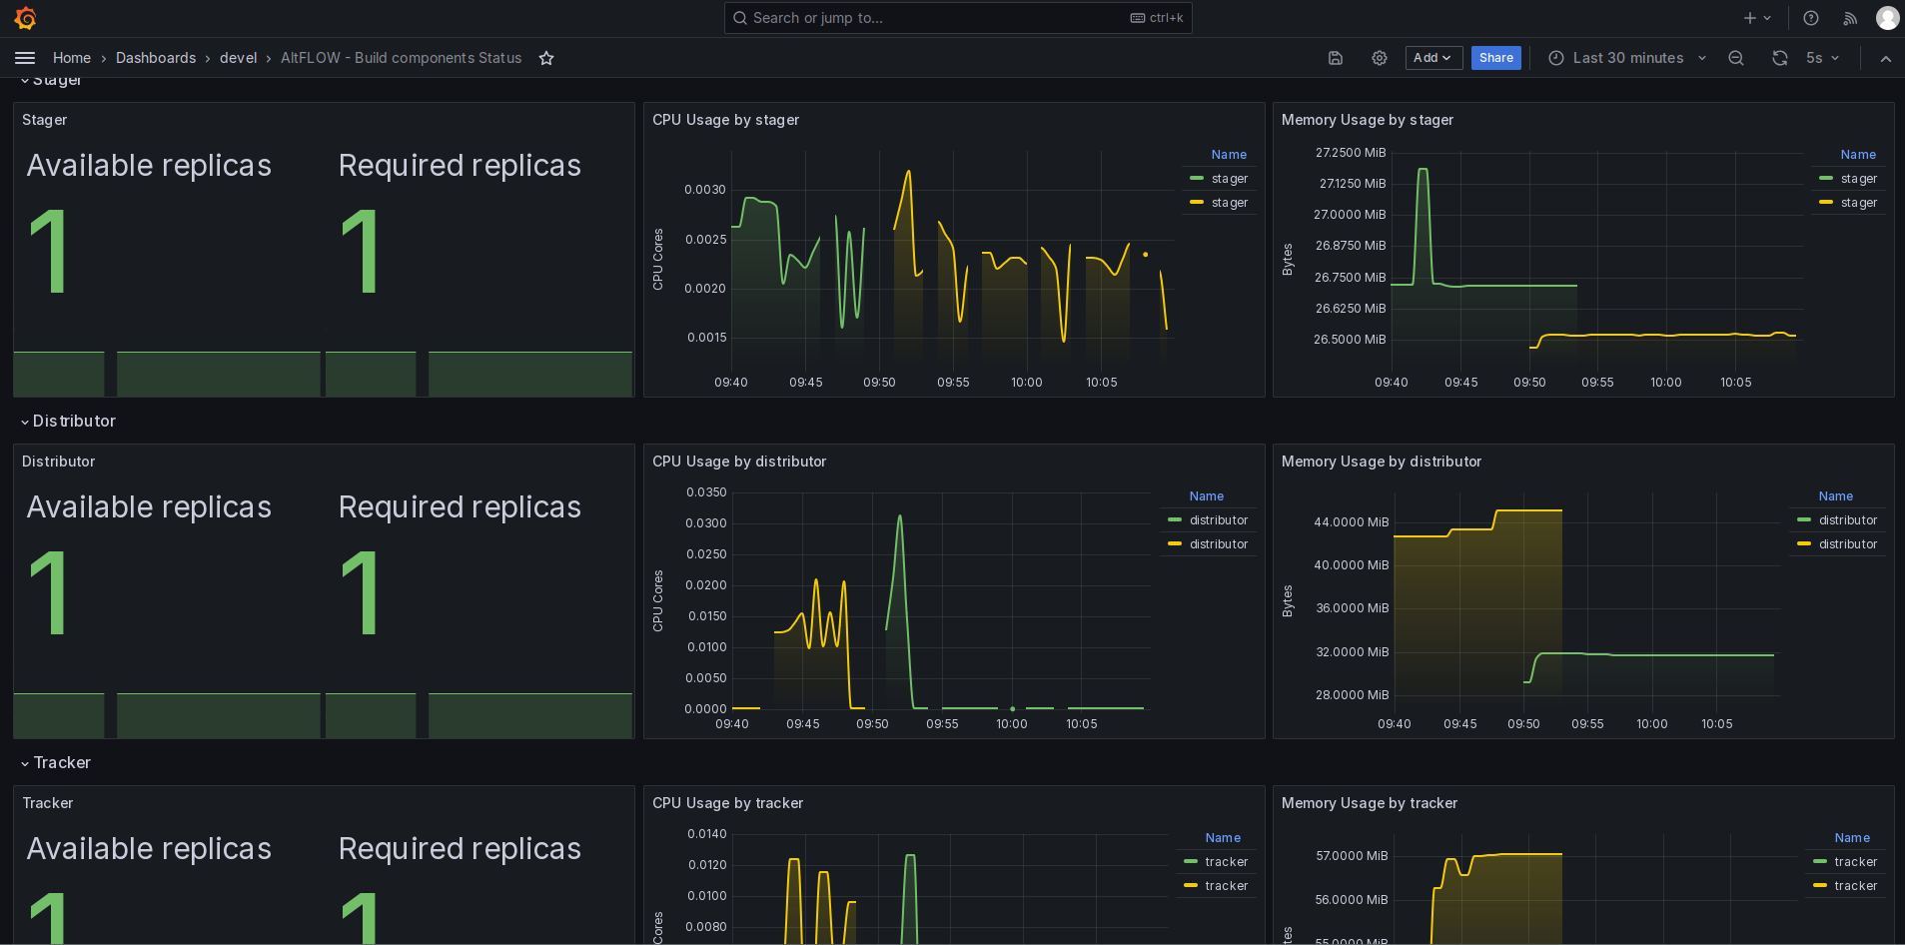Open dashboard settings gear
Viewport: 1905px width, 945px height.
(1380, 58)
